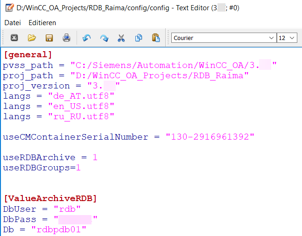Click the text editor app icon in title bar
302x236 pixels.
click(10, 8)
